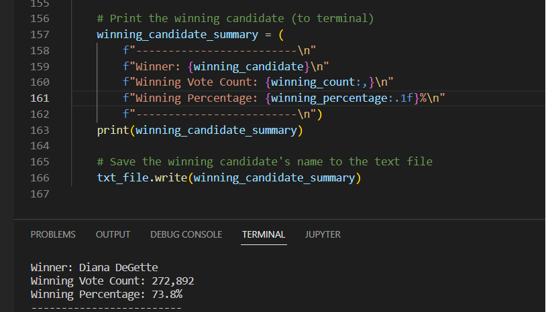Screen dimensions: 546x312
Task: Click the comment 'Save the winning candidate's name'
Action: point(265,161)
